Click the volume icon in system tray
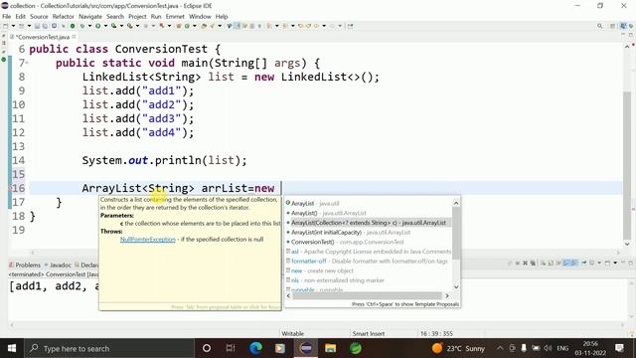 [x=548, y=348]
